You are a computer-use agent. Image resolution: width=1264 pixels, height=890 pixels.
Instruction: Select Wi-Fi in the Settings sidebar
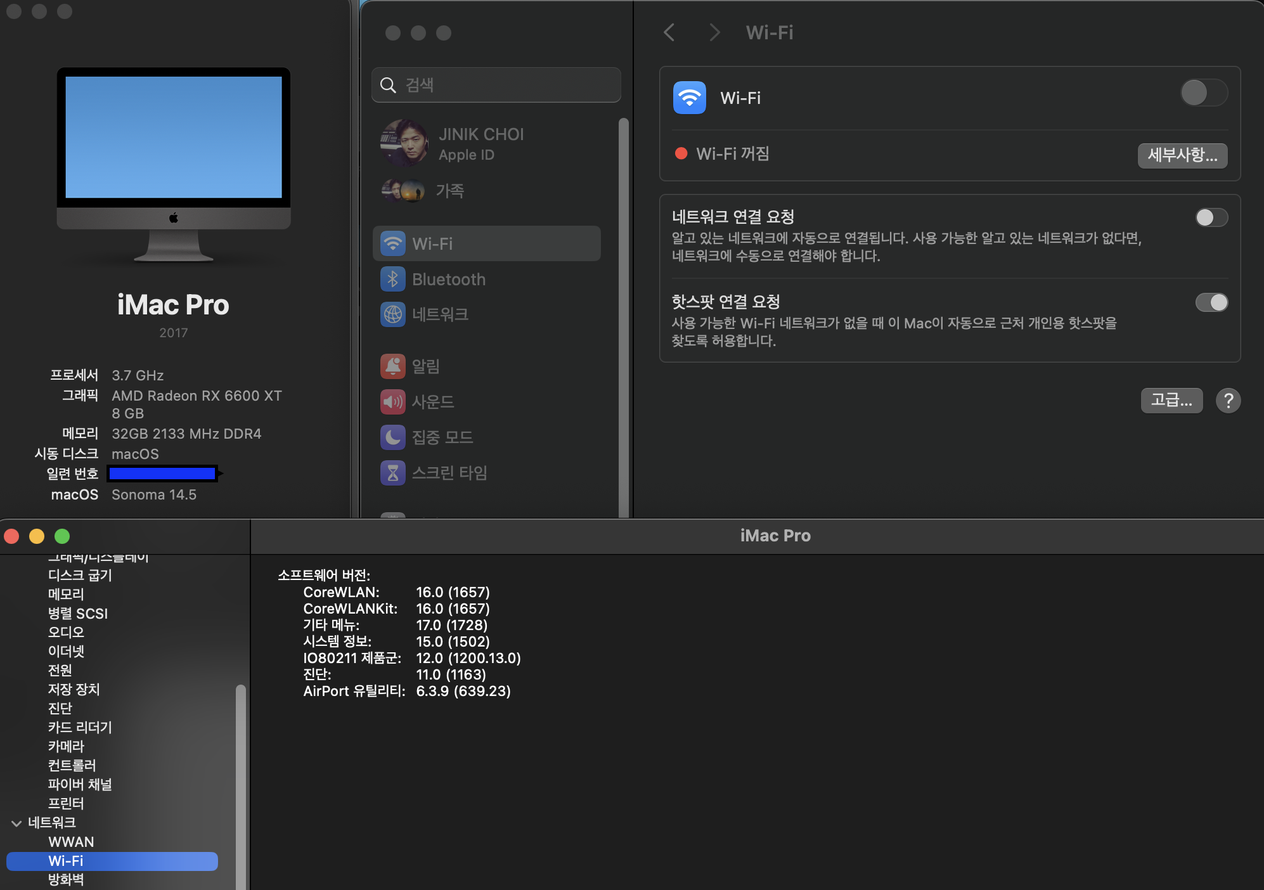(486, 243)
